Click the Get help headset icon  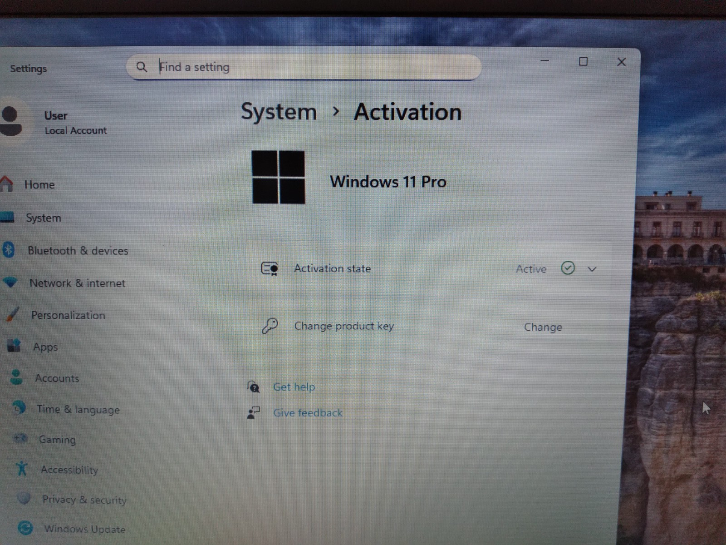point(253,386)
